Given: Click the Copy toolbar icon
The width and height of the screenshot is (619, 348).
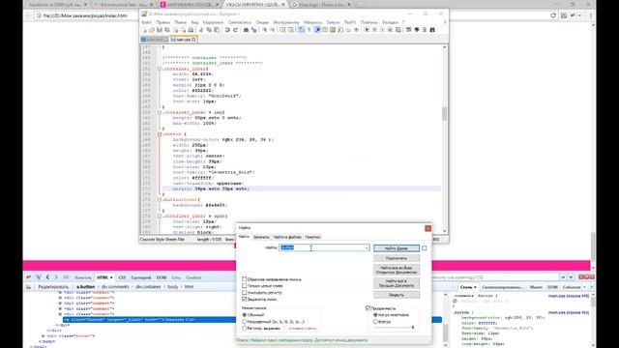Looking at the screenshot, I should (209, 30).
